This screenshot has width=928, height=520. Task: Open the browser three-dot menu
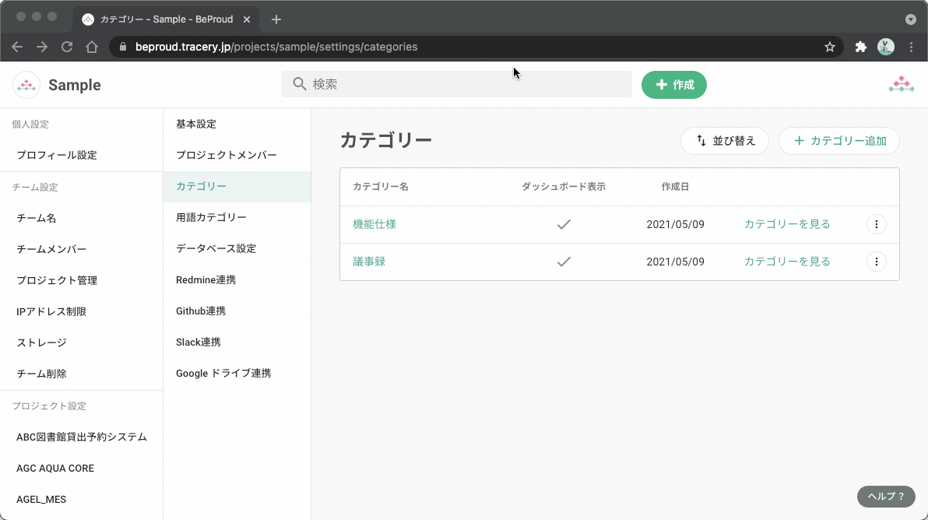pyautogui.click(x=912, y=47)
